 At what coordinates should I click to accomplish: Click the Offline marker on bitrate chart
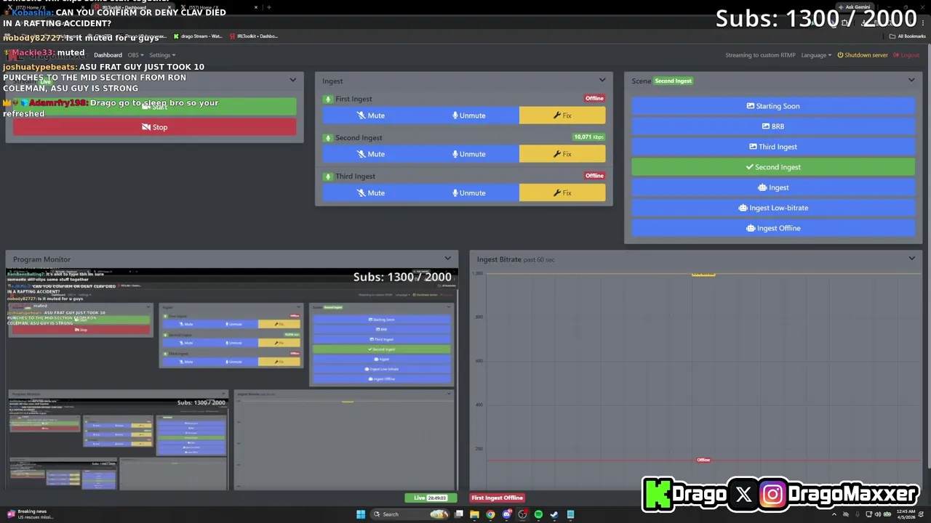[x=703, y=460]
